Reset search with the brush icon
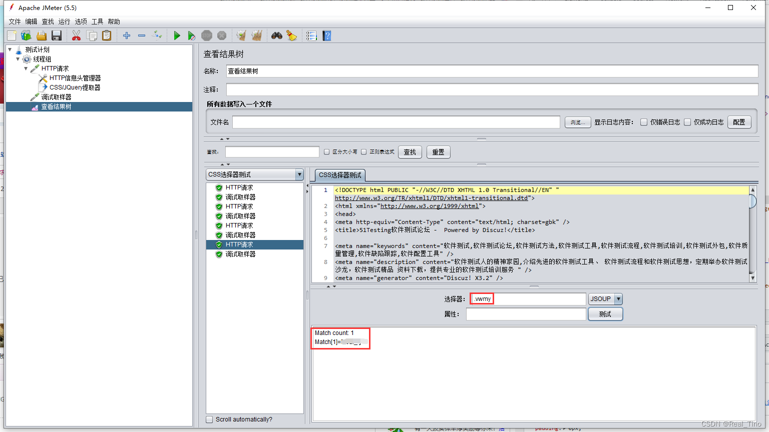769x432 pixels. (291, 35)
